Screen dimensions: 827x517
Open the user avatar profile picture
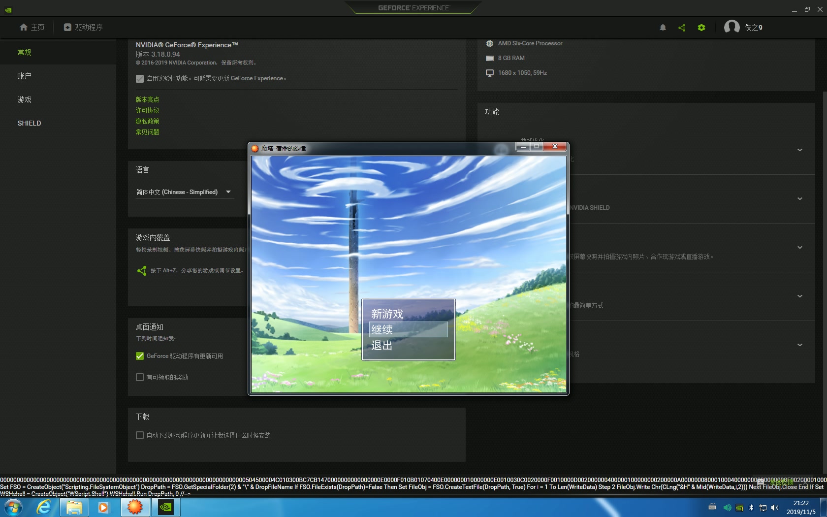tap(732, 27)
